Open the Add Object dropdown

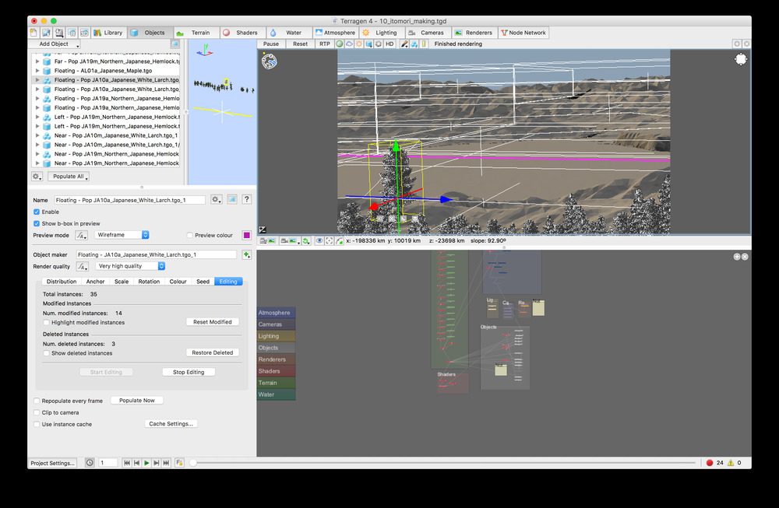click(55, 44)
